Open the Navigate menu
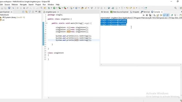This screenshot has height=102, width=182. [x=23, y=5]
